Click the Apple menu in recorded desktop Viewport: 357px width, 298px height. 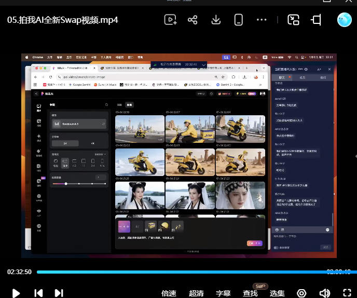coord(26,57)
